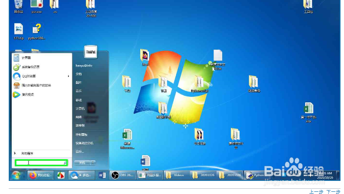Open Run (运行...) dialog
344x194 pixels.
point(80,152)
